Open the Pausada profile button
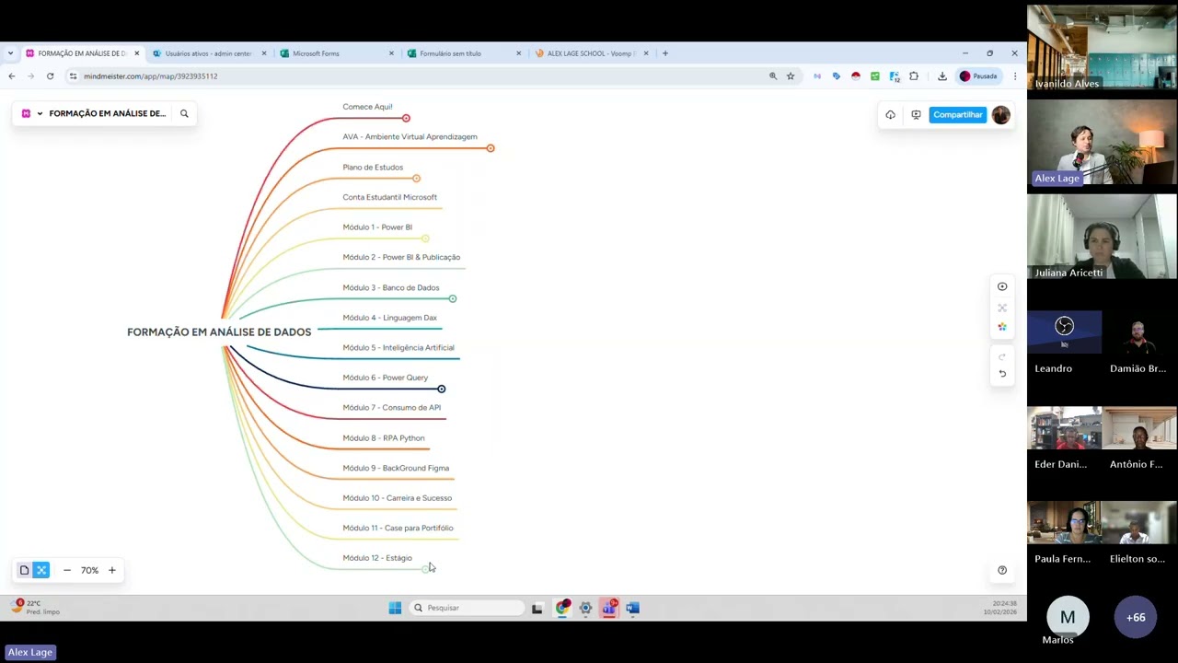 click(x=978, y=76)
